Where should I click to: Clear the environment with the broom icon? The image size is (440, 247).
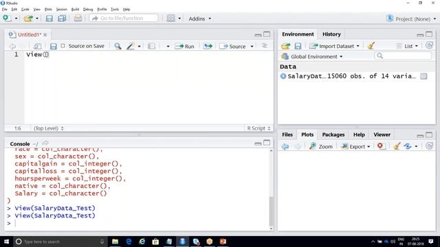(371, 46)
